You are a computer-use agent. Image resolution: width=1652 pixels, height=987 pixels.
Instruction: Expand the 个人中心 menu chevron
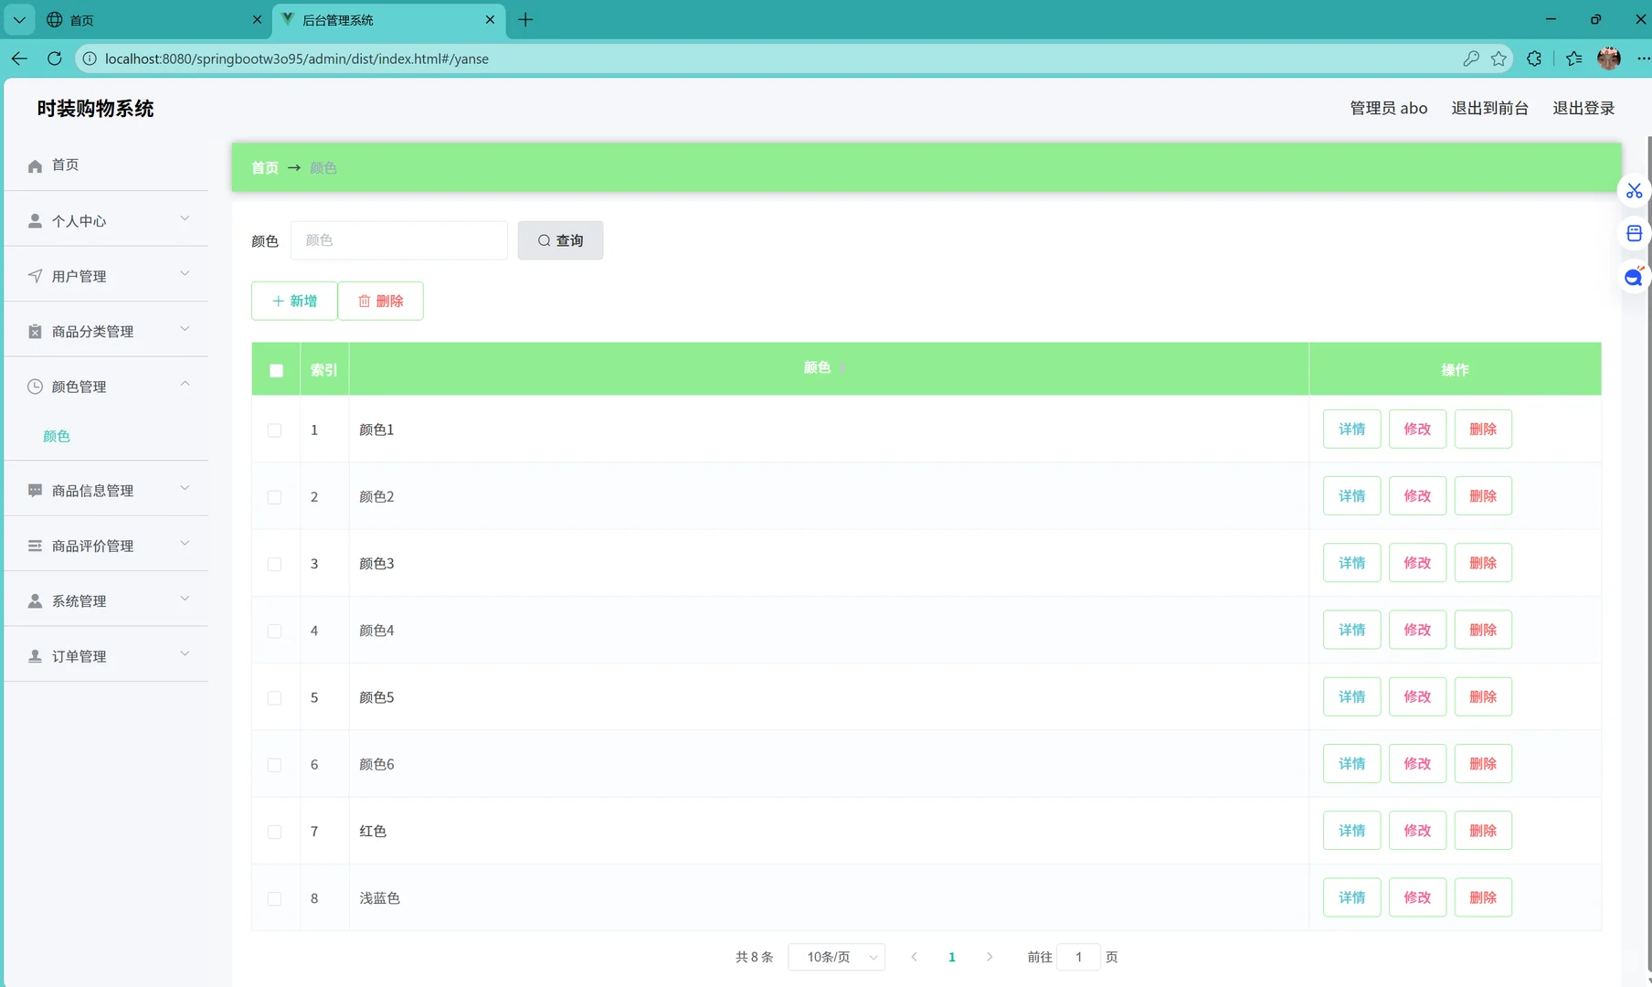[185, 218]
